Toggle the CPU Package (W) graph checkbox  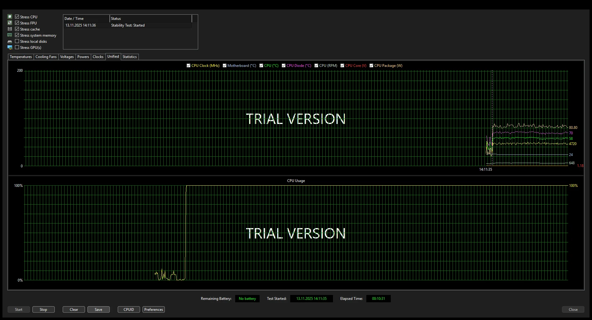[371, 66]
